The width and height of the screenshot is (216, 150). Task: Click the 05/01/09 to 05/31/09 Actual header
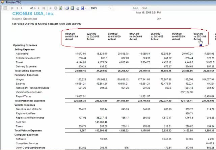point(157,36)
